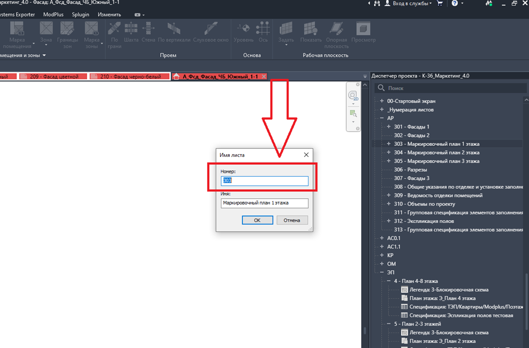Select sheet 306 - Разрезы

[x=410, y=169]
